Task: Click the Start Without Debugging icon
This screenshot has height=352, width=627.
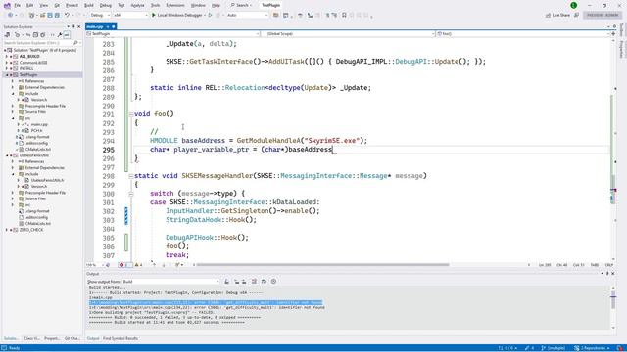Action: [x=211, y=15]
